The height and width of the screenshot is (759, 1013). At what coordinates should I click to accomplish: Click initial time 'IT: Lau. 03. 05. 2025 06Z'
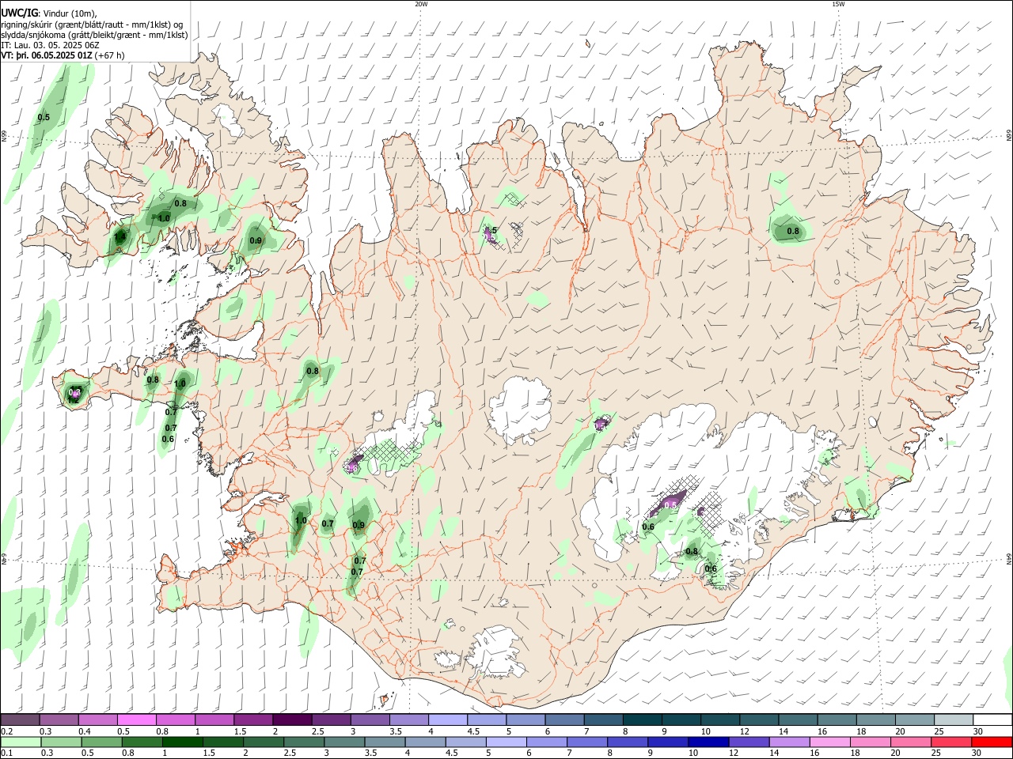coord(51,45)
